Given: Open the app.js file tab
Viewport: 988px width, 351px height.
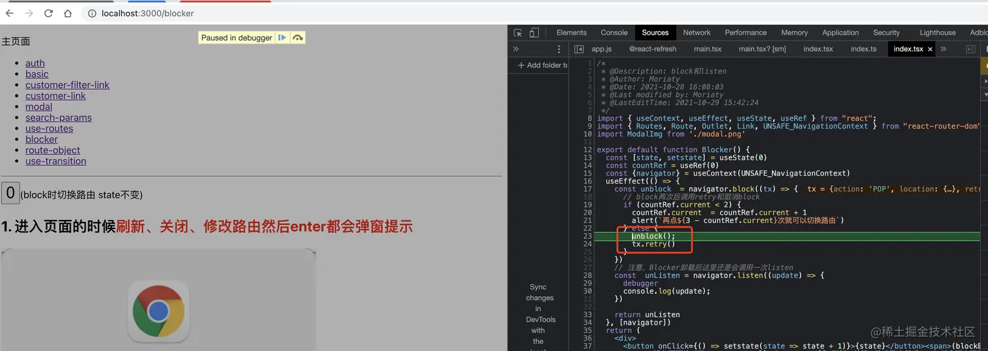Looking at the screenshot, I should [602, 49].
